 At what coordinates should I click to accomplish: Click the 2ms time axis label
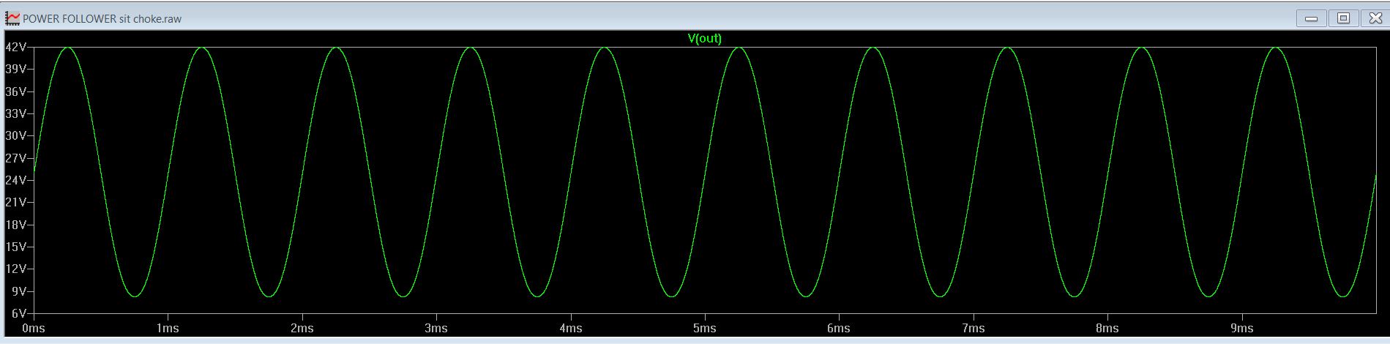click(302, 329)
